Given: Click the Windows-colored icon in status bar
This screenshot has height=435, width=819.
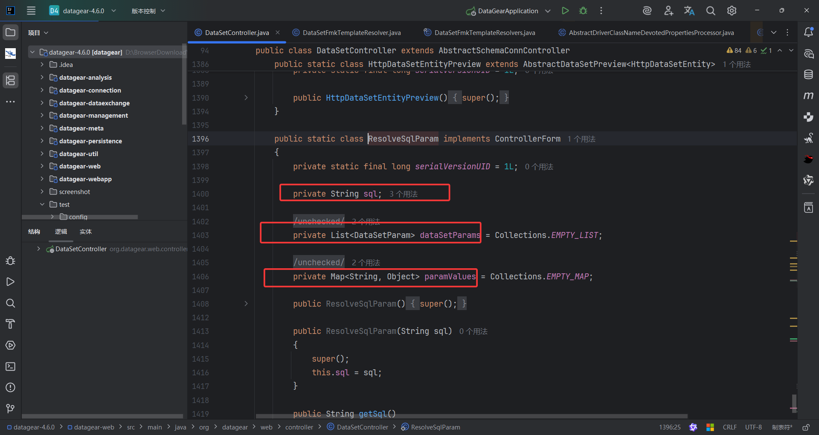Looking at the screenshot, I should tap(710, 427).
